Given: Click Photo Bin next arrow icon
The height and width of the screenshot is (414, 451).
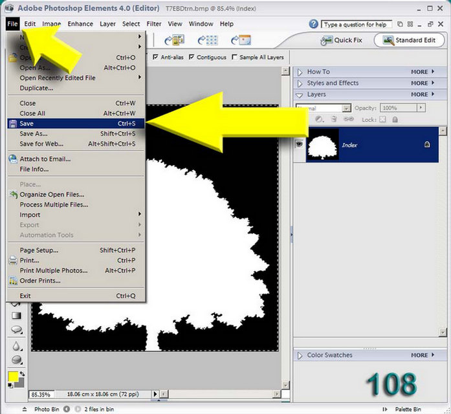Looking at the screenshot, I should pos(78,409).
